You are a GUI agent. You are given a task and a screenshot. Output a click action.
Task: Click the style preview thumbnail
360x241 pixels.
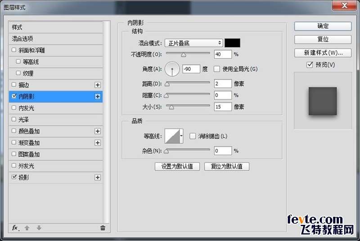click(323, 101)
